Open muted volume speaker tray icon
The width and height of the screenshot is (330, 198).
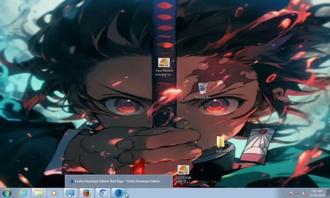point(304,193)
